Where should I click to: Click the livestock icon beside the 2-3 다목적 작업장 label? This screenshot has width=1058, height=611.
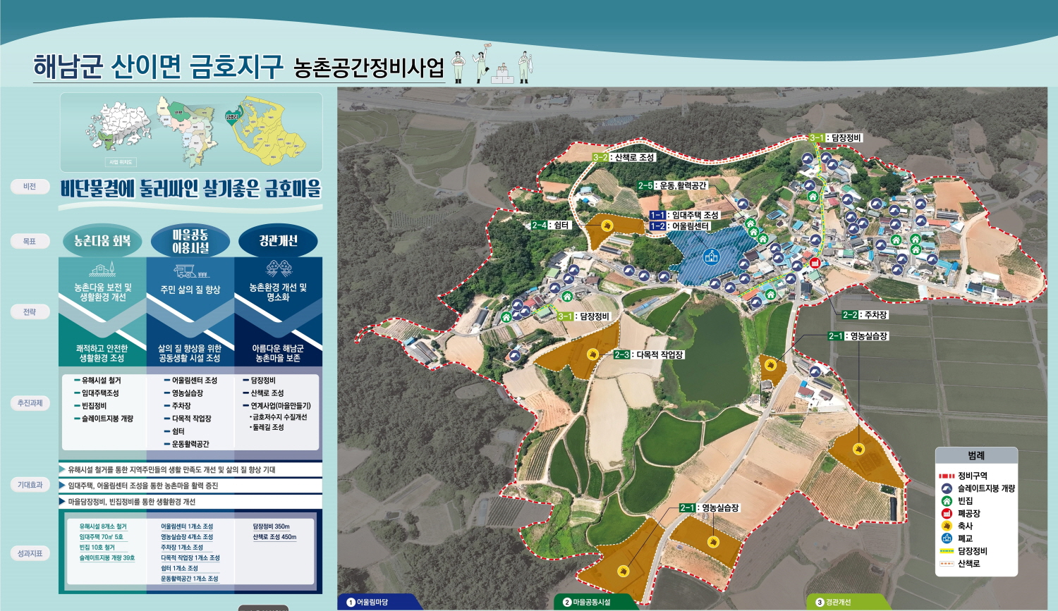[x=594, y=354]
